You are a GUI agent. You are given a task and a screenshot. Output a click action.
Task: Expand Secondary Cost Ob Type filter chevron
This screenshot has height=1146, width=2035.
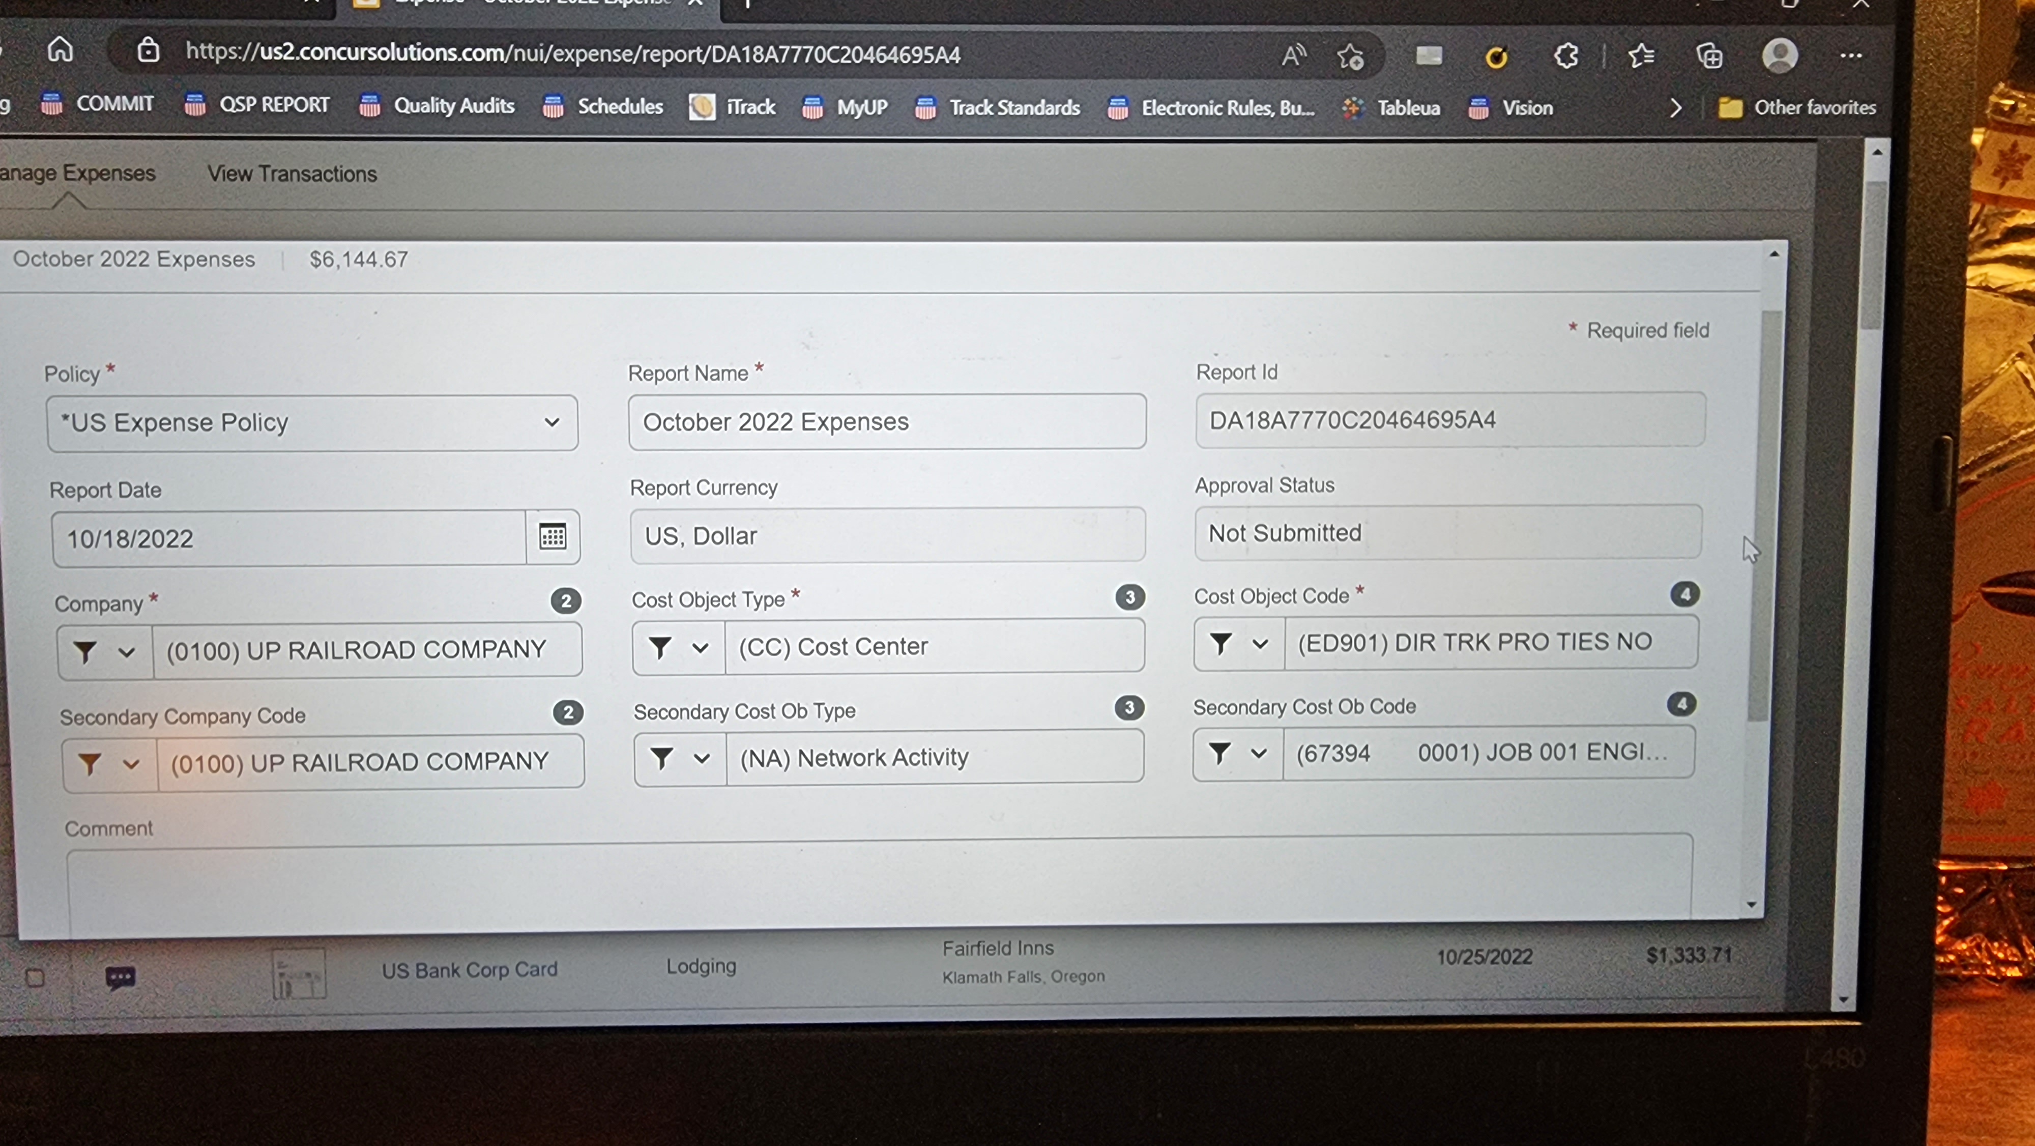pyautogui.click(x=702, y=758)
